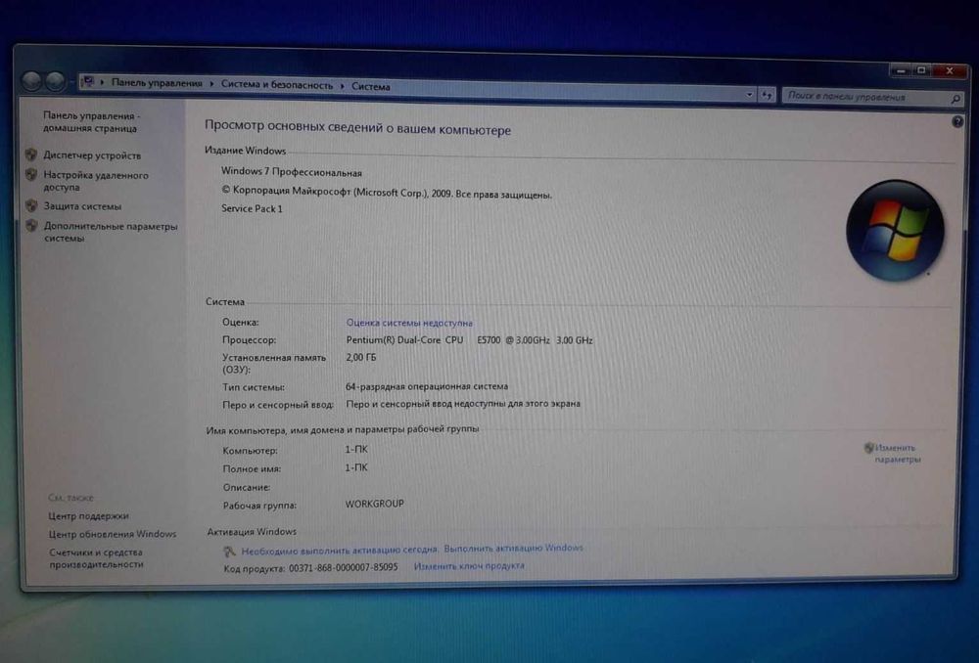Click the 2,00 ГБ memory value

[x=361, y=357]
